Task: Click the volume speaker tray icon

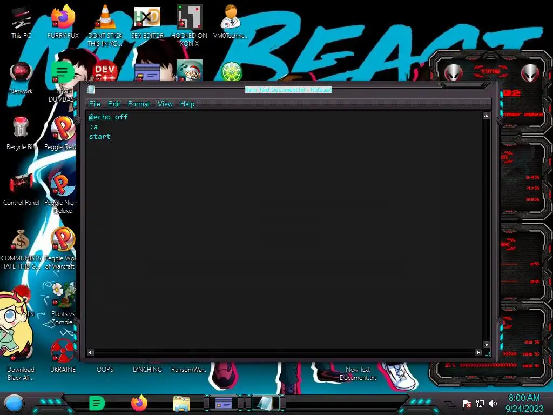Action: tap(493, 404)
